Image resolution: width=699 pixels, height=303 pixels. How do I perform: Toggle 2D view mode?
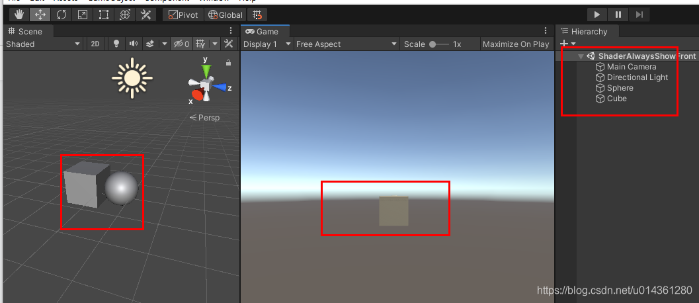tap(95, 44)
